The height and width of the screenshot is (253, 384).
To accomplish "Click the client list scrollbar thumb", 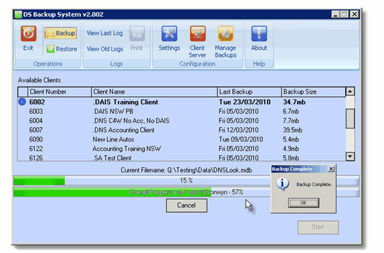I will 350,118.
